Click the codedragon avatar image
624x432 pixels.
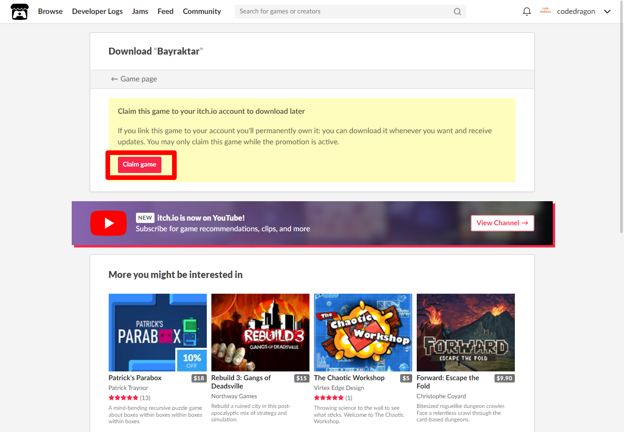545,11
